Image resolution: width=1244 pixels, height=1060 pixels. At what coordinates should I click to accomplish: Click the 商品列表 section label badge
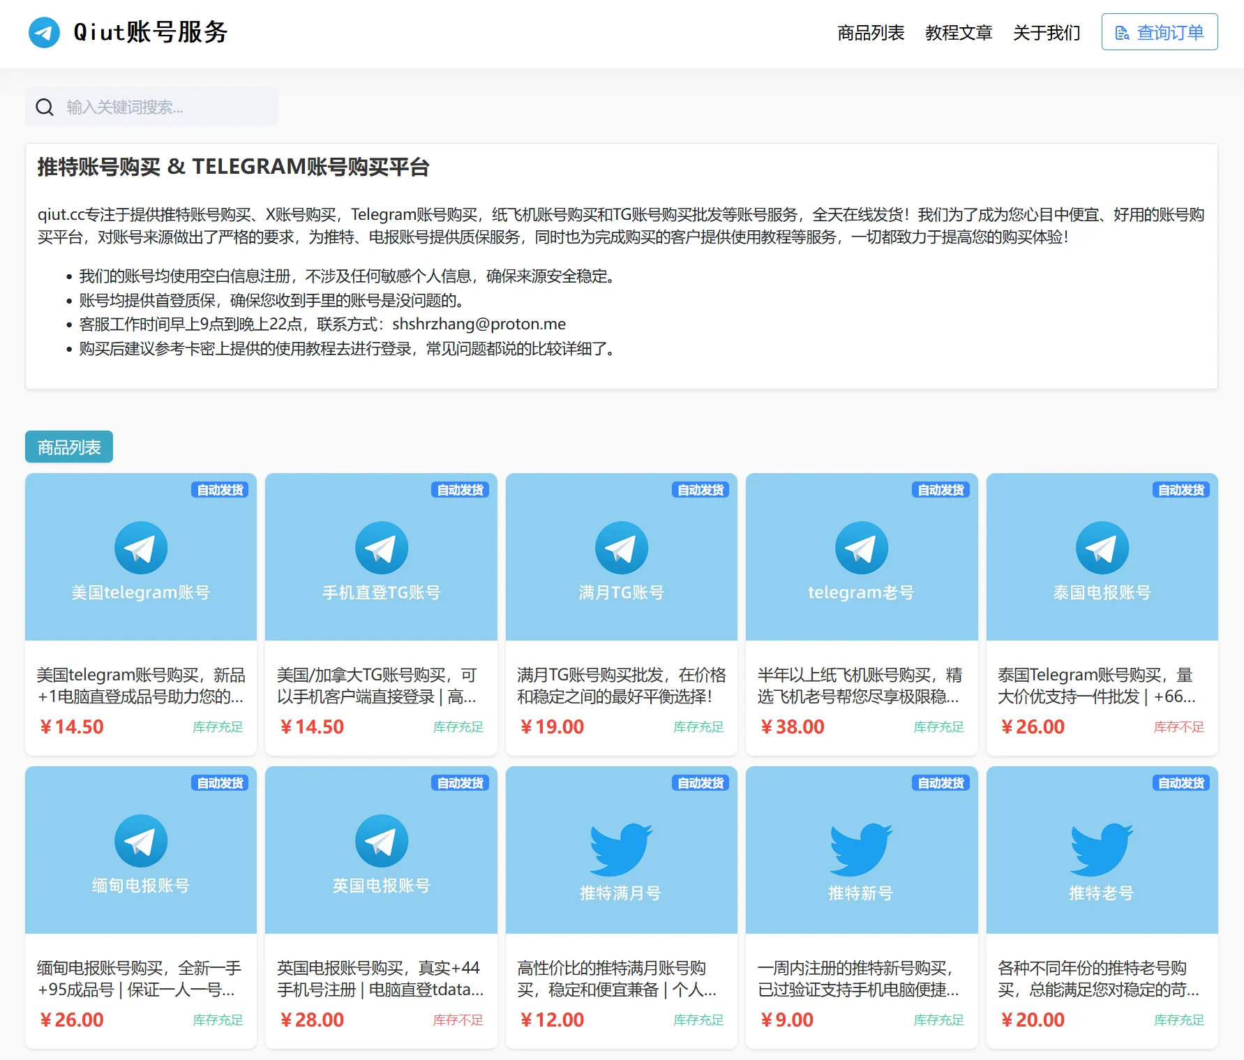click(x=68, y=446)
